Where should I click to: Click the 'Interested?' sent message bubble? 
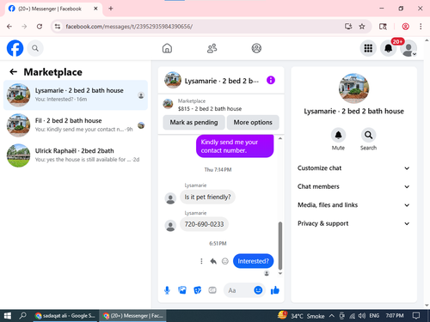[253, 261]
